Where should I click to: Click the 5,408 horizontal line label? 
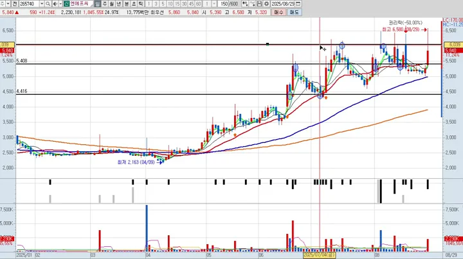coord(22,61)
